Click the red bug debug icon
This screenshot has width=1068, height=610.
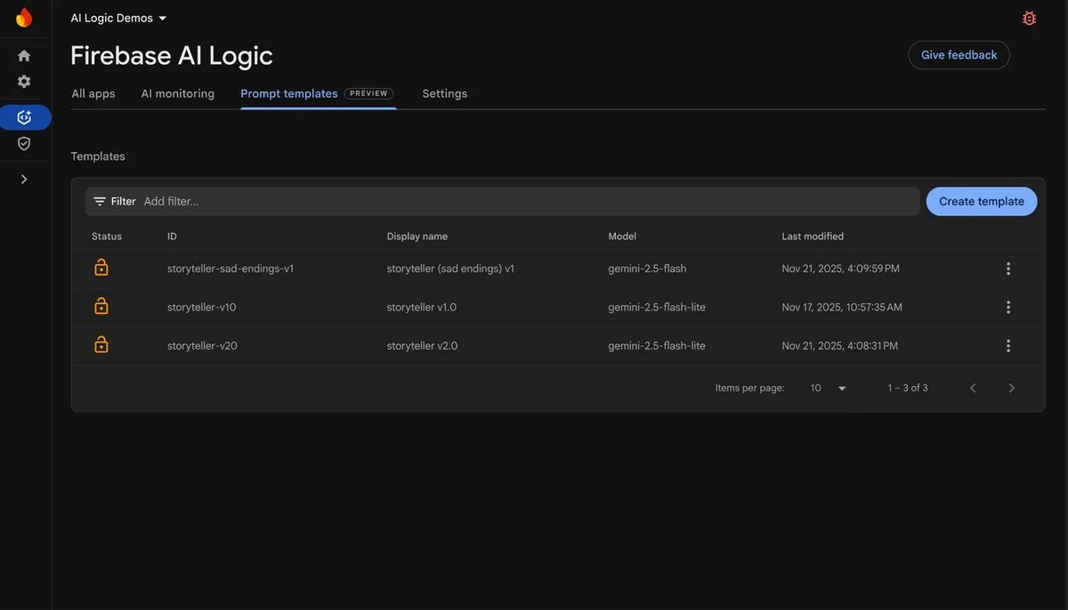click(x=1028, y=17)
